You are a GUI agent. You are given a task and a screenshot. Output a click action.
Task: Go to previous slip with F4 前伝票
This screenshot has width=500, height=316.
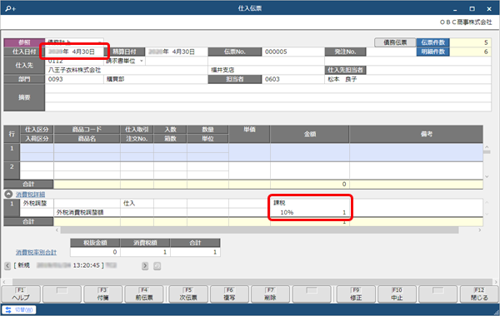pyautogui.click(x=144, y=294)
